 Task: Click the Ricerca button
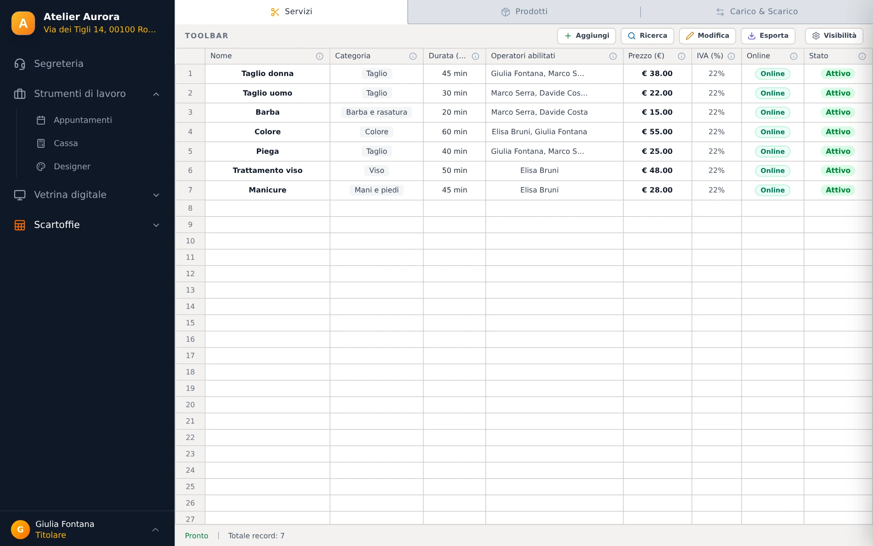pyautogui.click(x=647, y=36)
